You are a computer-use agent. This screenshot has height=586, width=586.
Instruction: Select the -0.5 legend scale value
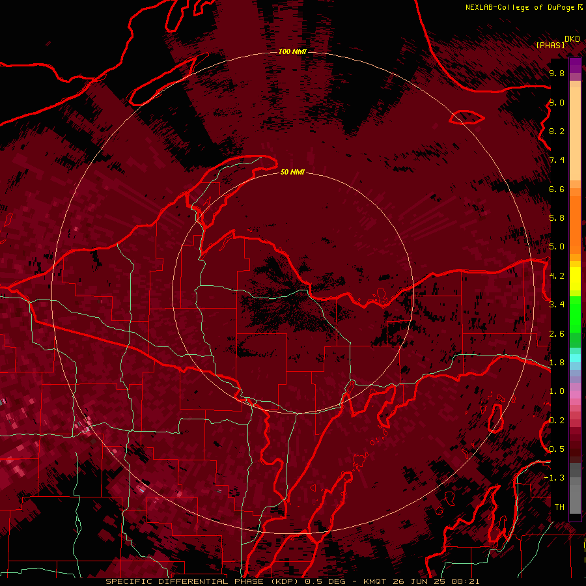click(x=555, y=449)
